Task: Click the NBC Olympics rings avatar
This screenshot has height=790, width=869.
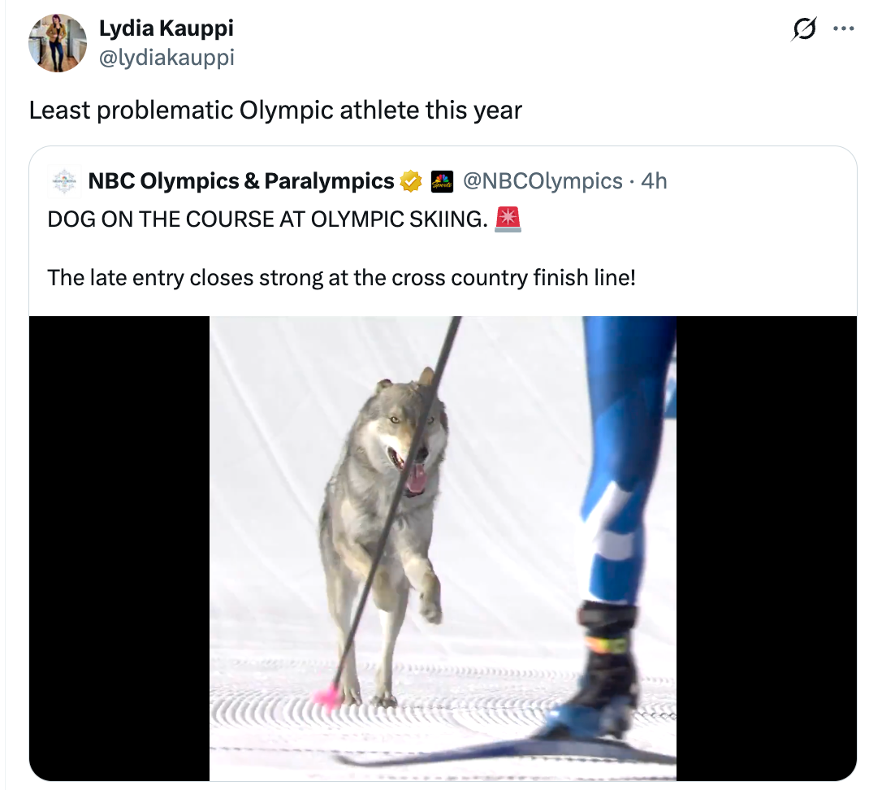Action: (x=65, y=180)
